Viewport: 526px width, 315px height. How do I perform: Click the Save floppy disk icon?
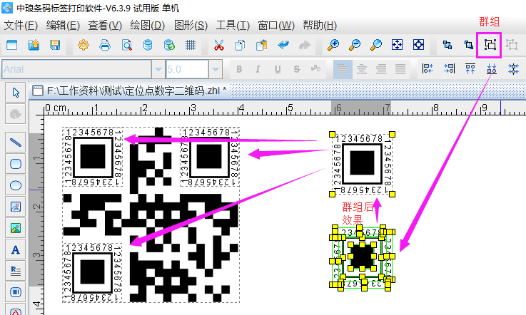point(54,45)
